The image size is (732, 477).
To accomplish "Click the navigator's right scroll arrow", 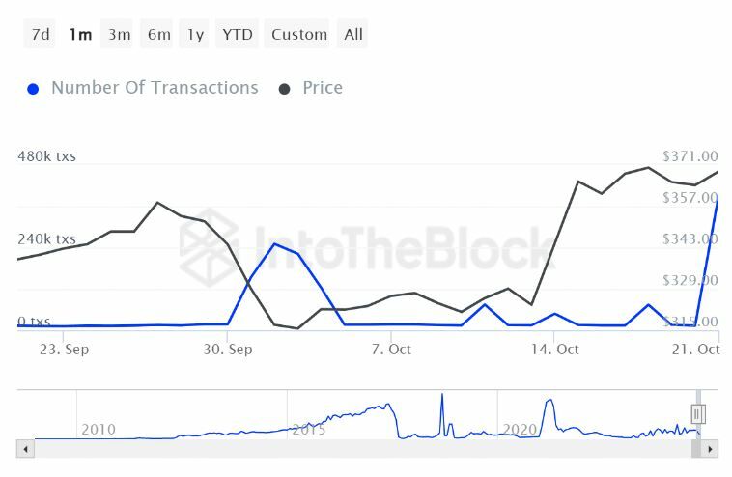I will [711, 449].
